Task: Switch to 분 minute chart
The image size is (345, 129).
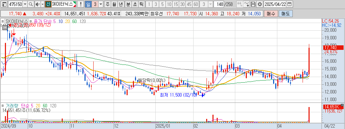Action: [128, 4]
